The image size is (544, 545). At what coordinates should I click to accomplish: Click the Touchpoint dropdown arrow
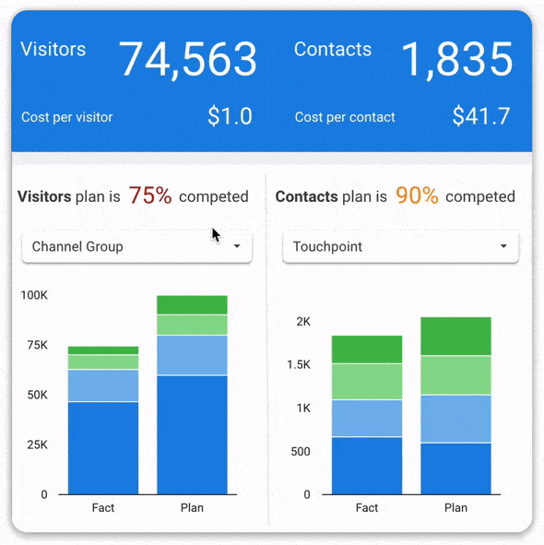(x=503, y=246)
